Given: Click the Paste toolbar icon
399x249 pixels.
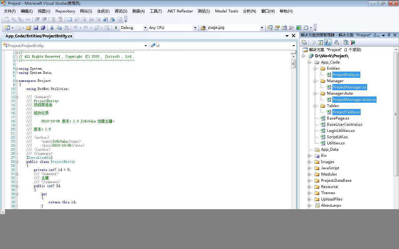Looking at the screenshot, I should [x=66, y=28].
